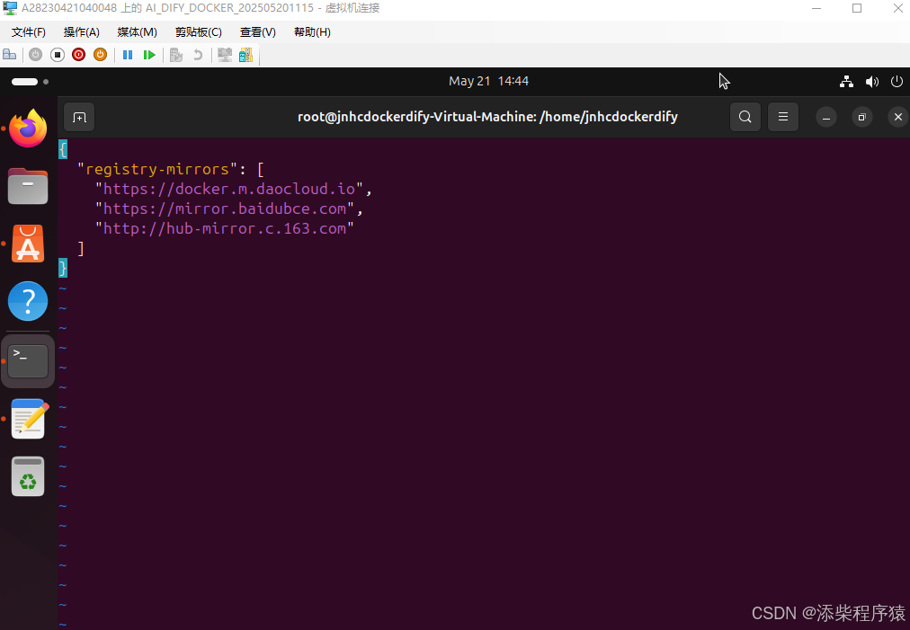Open the Help icon in dock
The image size is (910, 630).
point(28,301)
